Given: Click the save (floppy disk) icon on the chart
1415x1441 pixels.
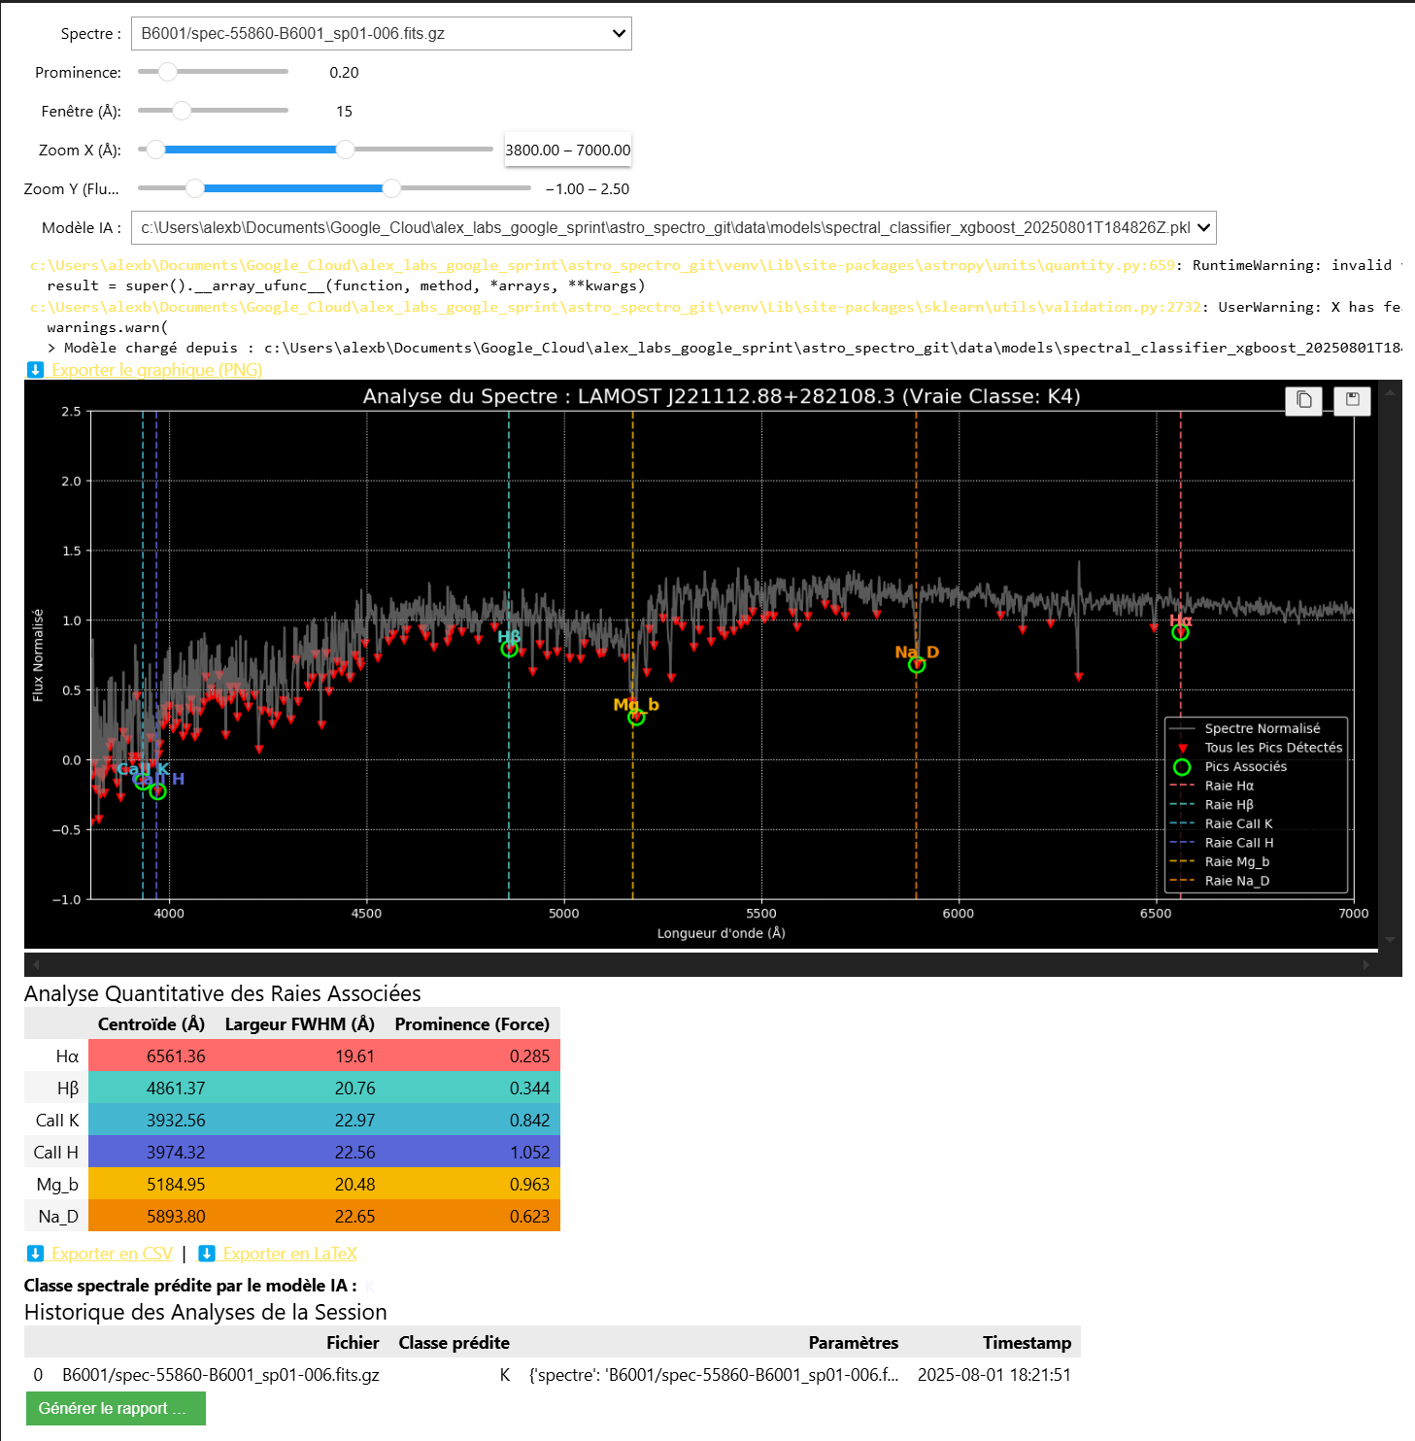Looking at the screenshot, I should (1352, 400).
